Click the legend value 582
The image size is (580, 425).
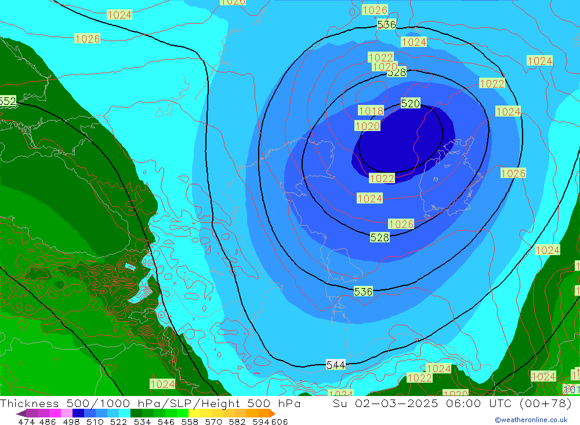[237, 422]
